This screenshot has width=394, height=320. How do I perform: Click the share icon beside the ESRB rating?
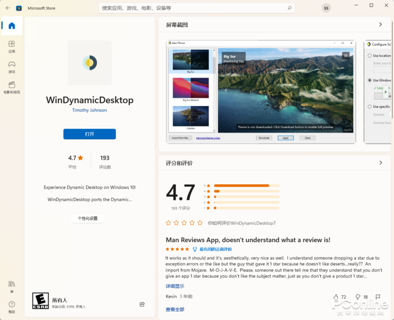tap(142, 304)
